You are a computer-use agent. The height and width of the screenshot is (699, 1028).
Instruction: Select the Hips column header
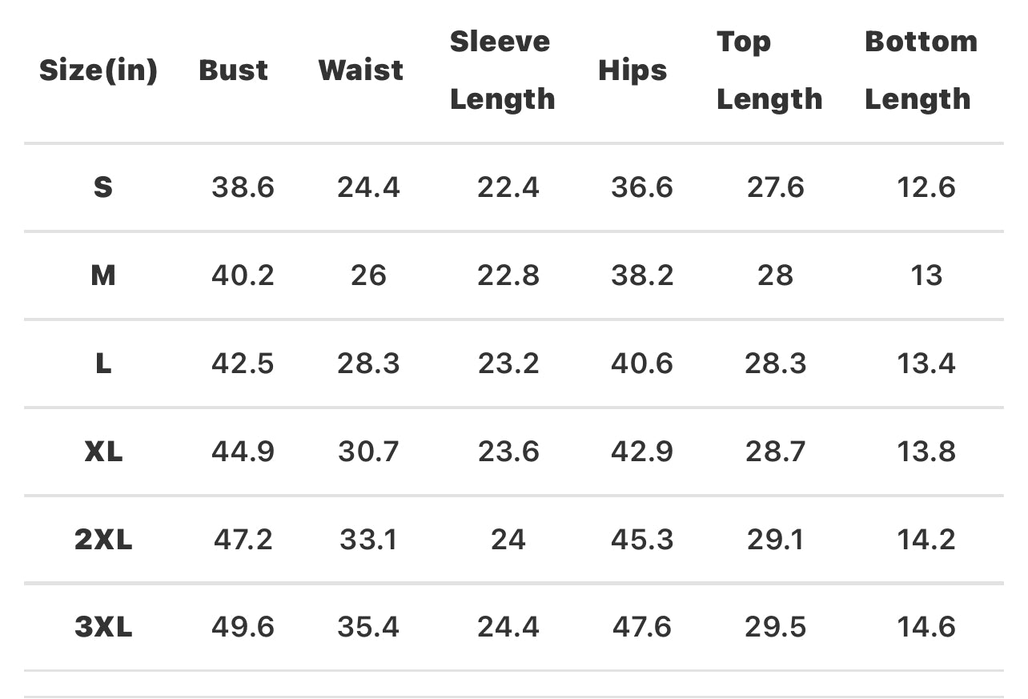click(632, 70)
